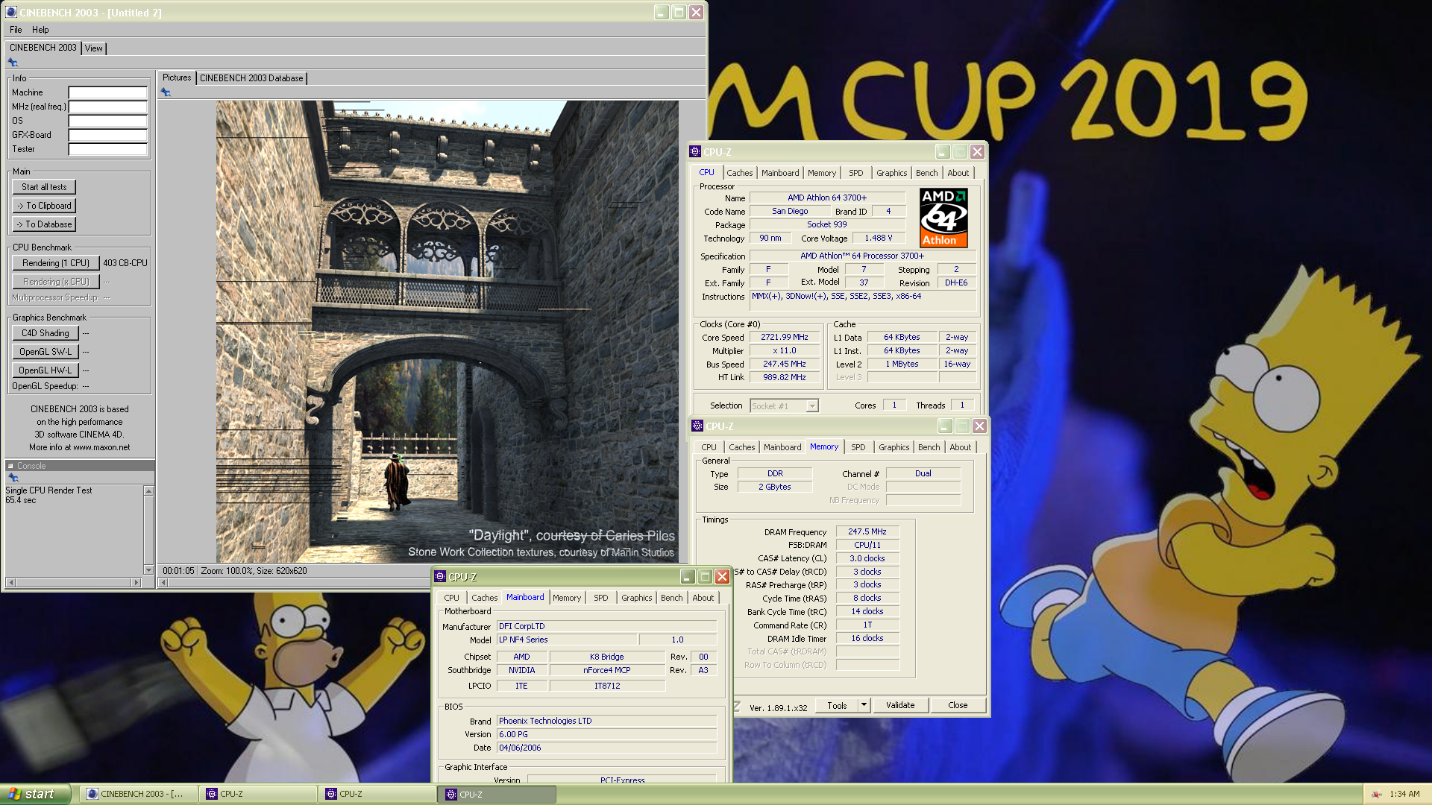Viewport: 1432px width, 805px height.
Task: Select the Pictures tab
Action: (177, 78)
